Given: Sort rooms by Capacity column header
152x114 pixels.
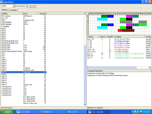Looking at the screenshot, I should [42, 13].
